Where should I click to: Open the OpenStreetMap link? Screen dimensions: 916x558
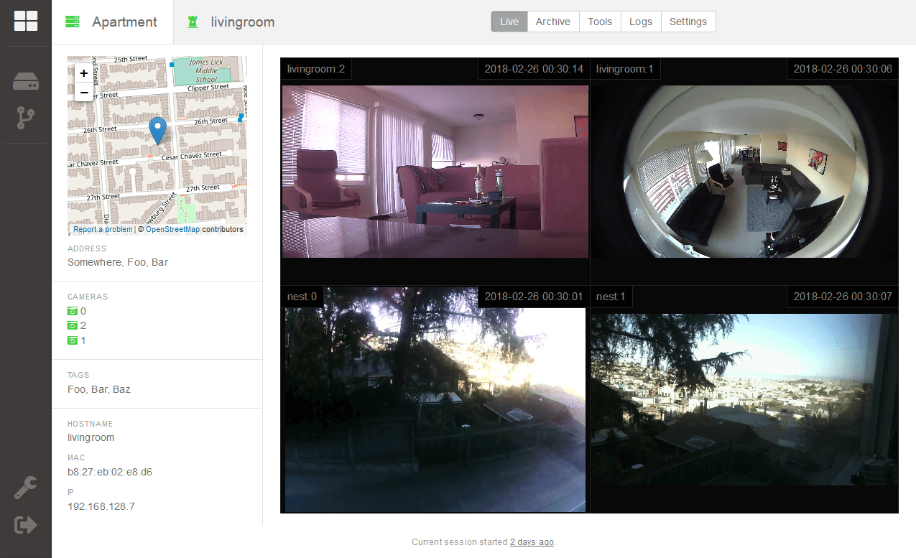click(x=172, y=230)
